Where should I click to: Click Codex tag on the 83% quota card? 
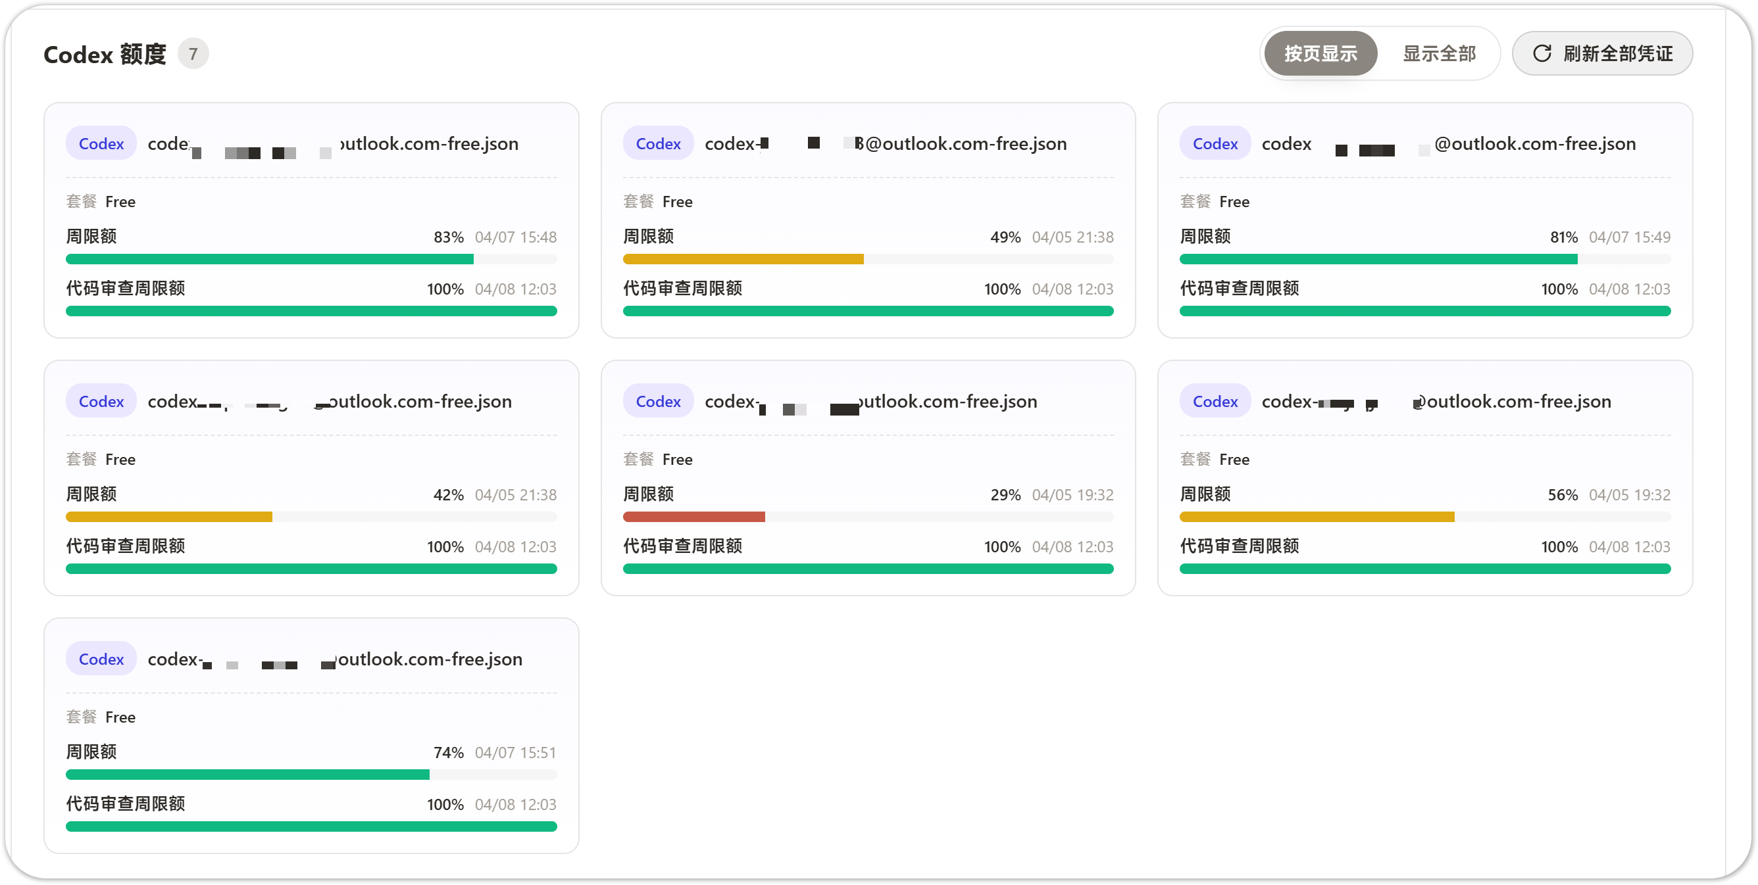point(101,143)
